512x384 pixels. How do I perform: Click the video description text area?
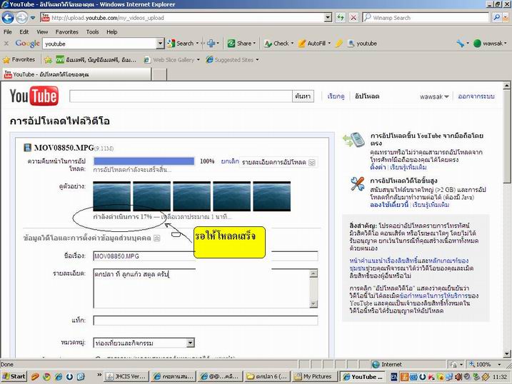coord(201,288)
